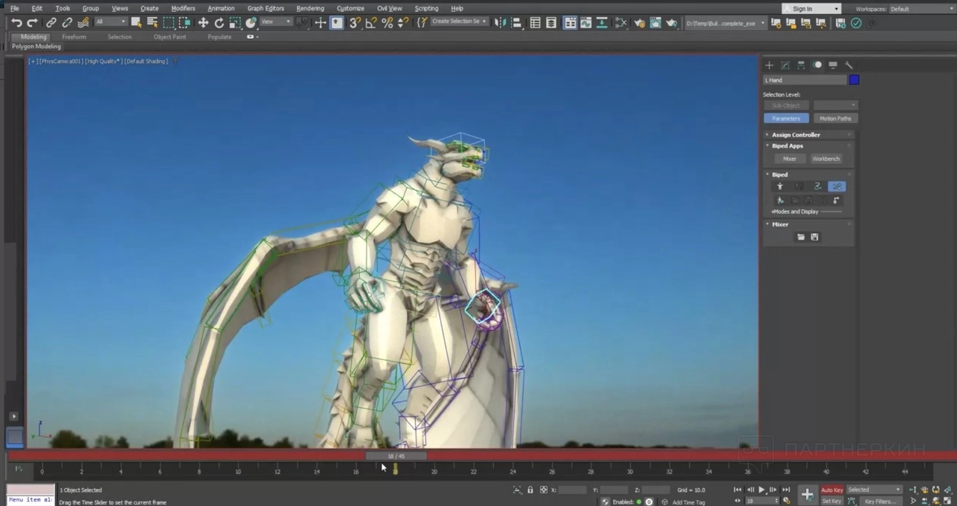
Task: Click the Workbench button in Biped Apps
Action: tap(825, 159)
